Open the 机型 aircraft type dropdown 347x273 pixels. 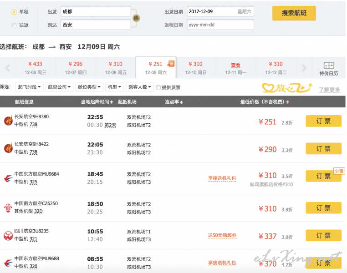click(x=114, y=87)
